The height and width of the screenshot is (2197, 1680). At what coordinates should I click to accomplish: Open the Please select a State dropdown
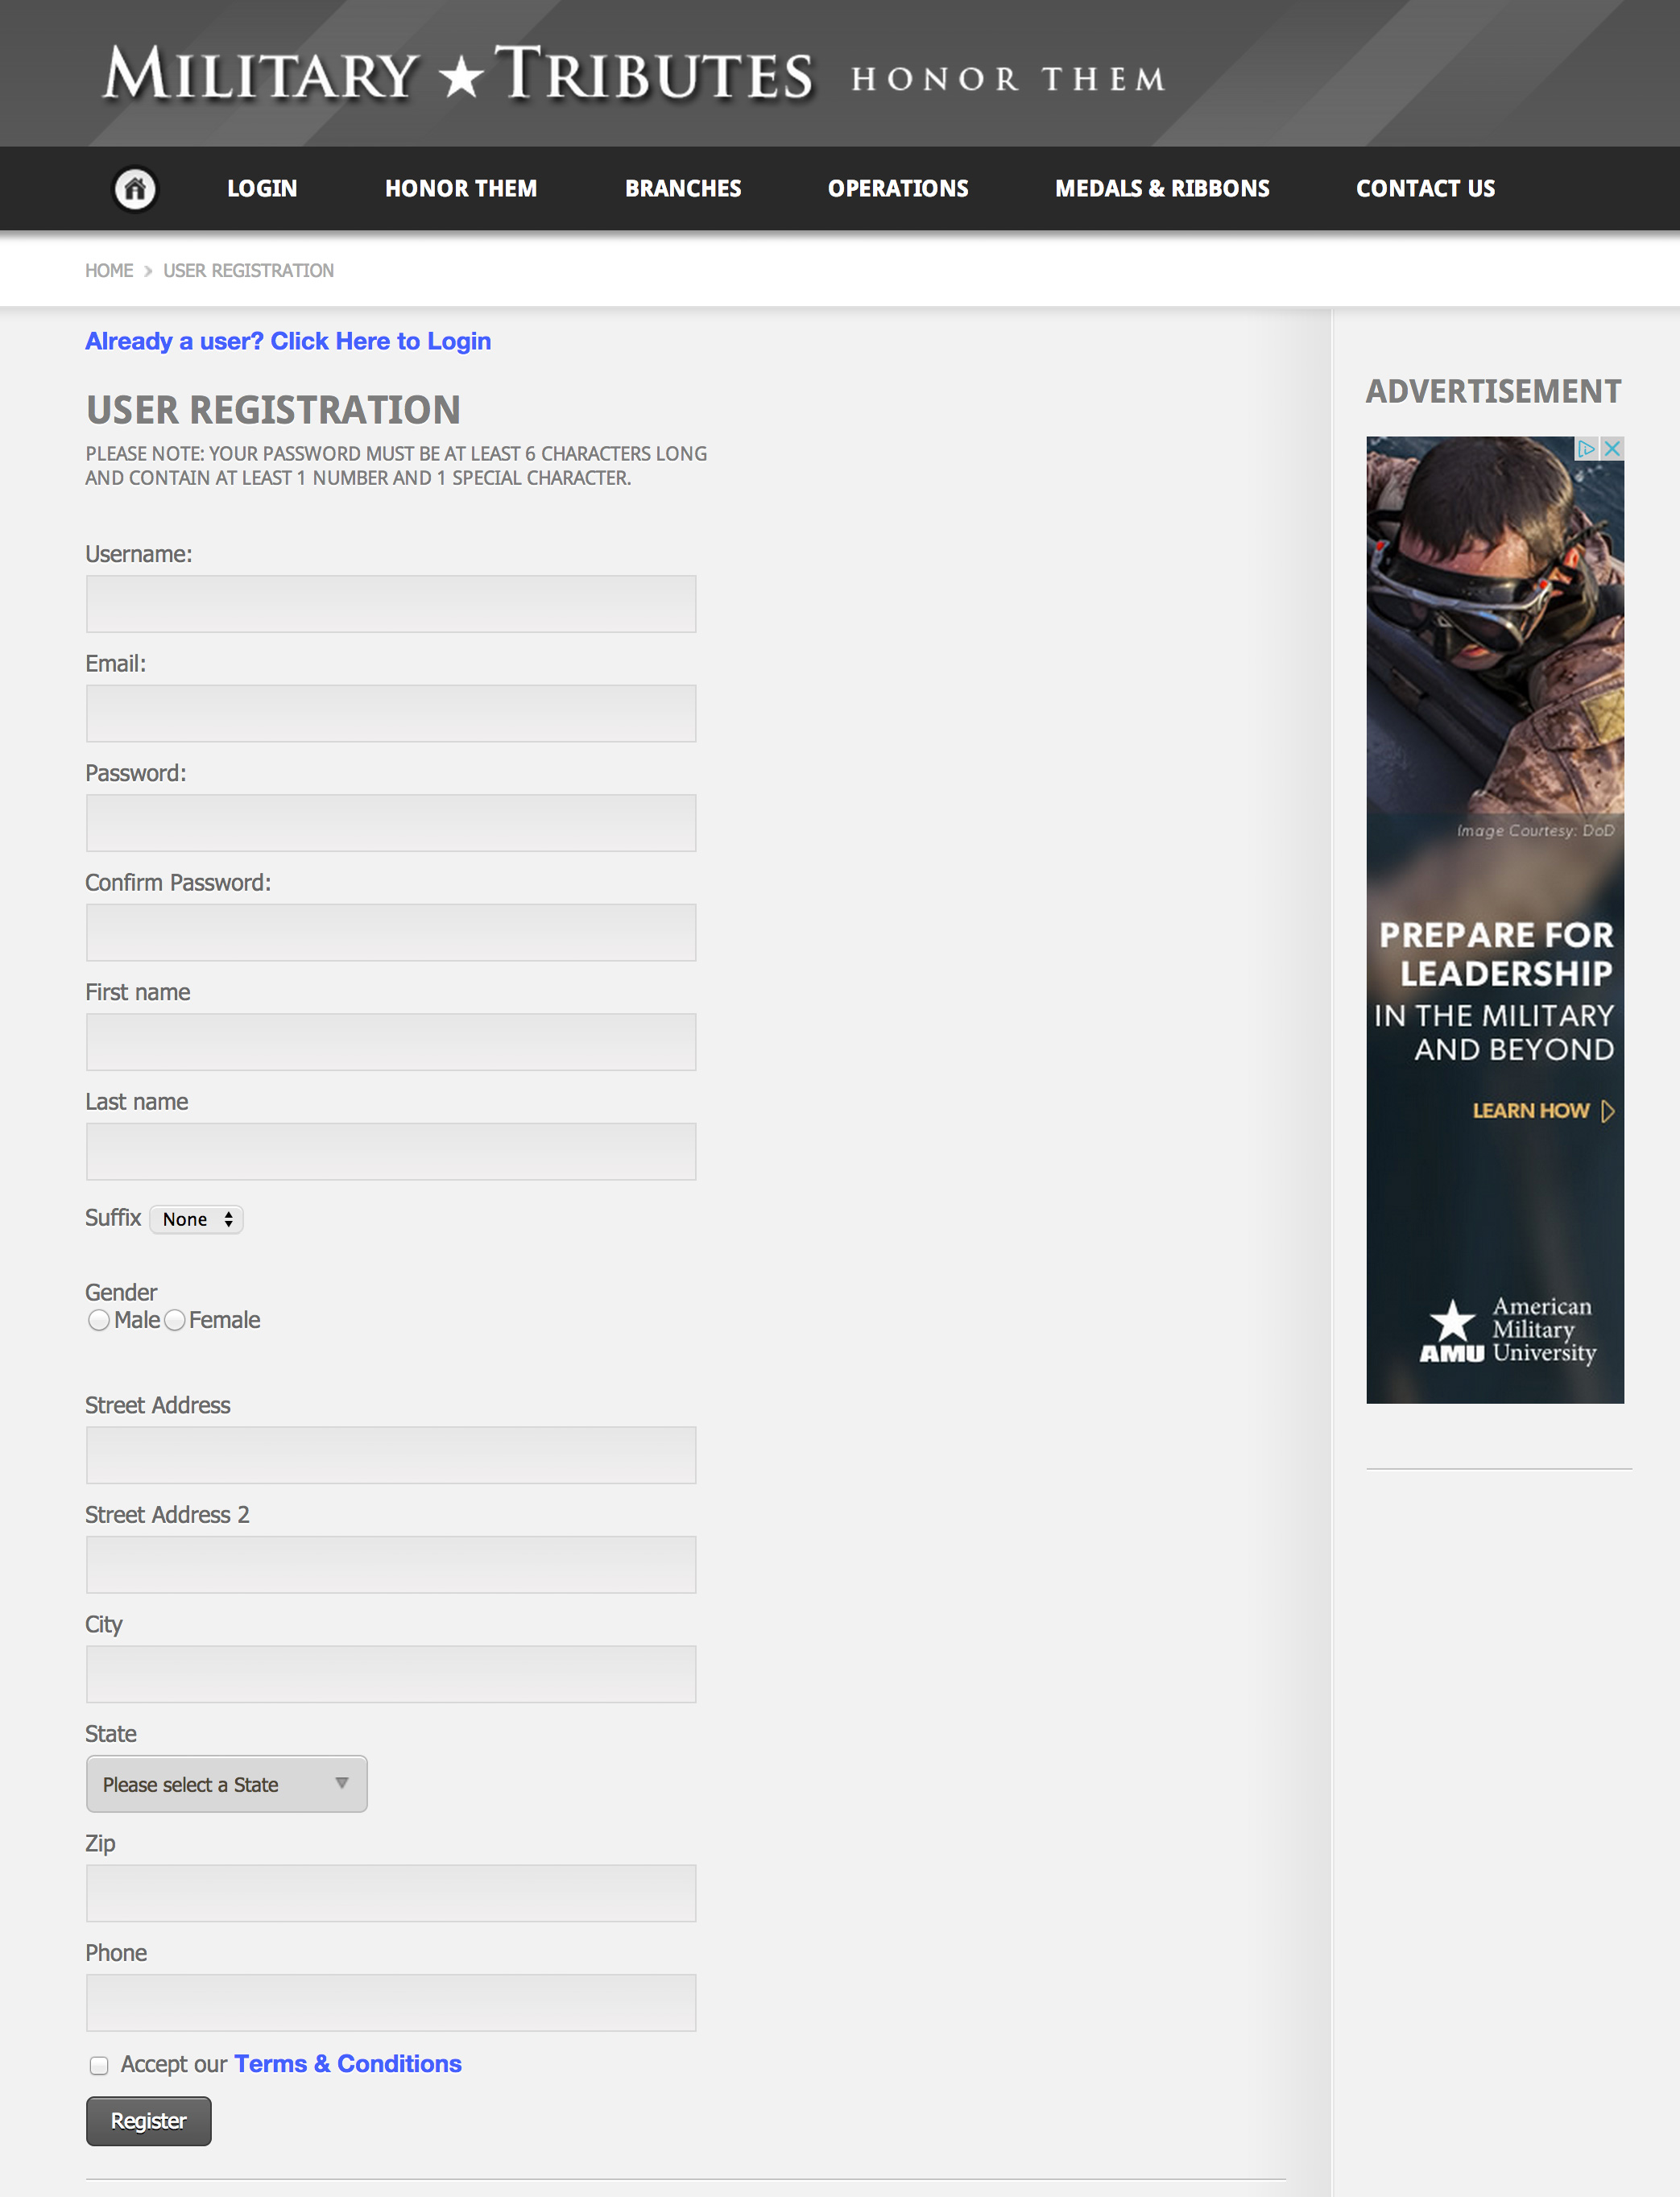coord(227,1784)
